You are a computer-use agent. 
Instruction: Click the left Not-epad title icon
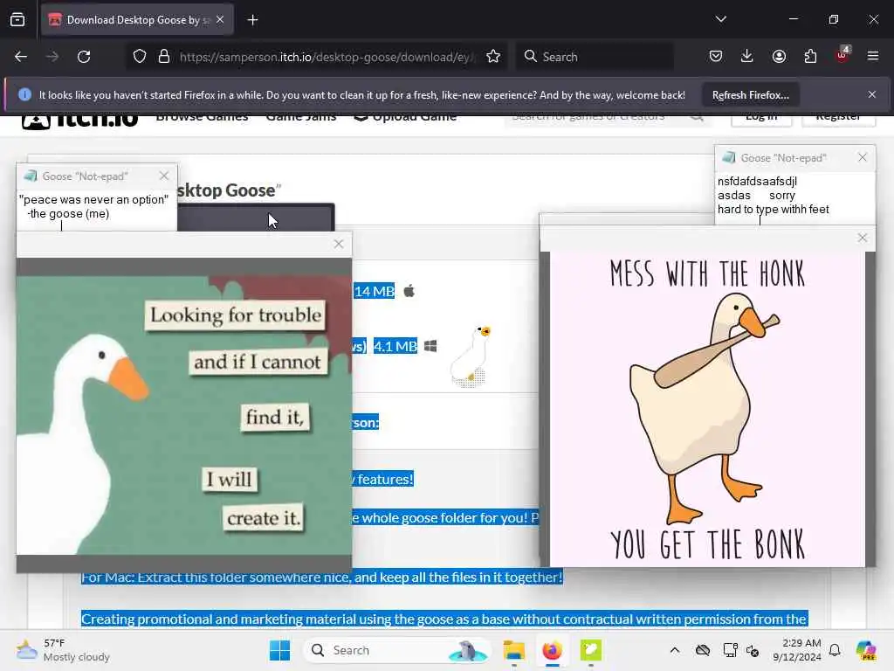(31, 176)
